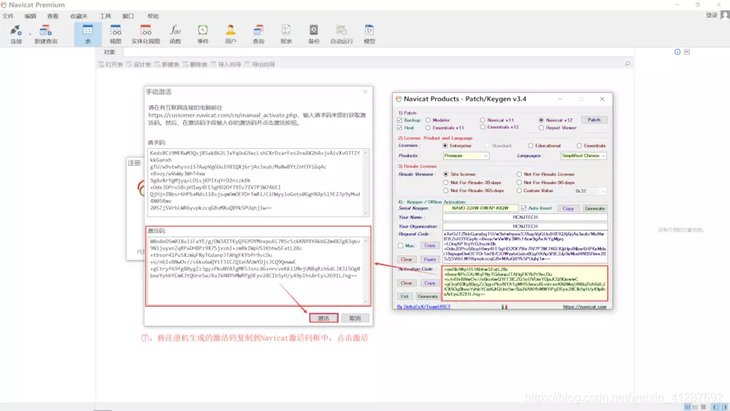This screenshot has width=730, height=411.
Task: Select the Site license radio option
Action: pyautogui.click(x=445, y=174)
